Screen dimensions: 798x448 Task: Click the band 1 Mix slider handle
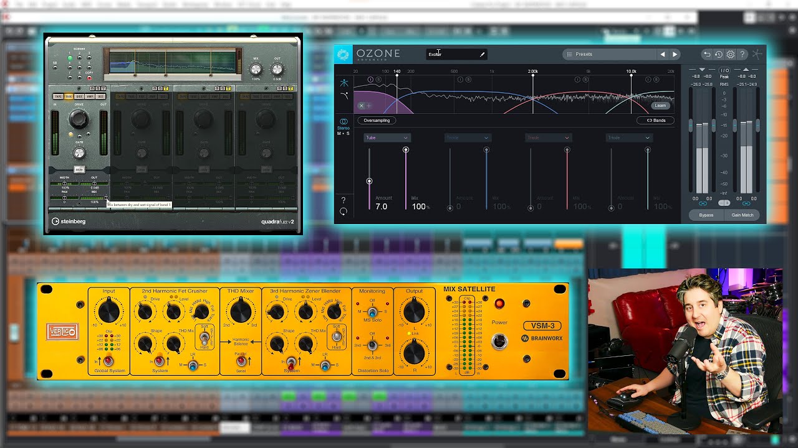pyautogui.click(x=406, y=150)
